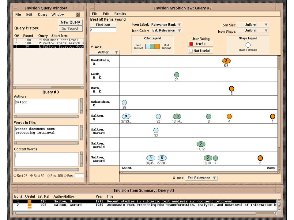Viewport: 294px width, 220px height.
Task: Select the 1973 Recent studies row
Action: 144,201
